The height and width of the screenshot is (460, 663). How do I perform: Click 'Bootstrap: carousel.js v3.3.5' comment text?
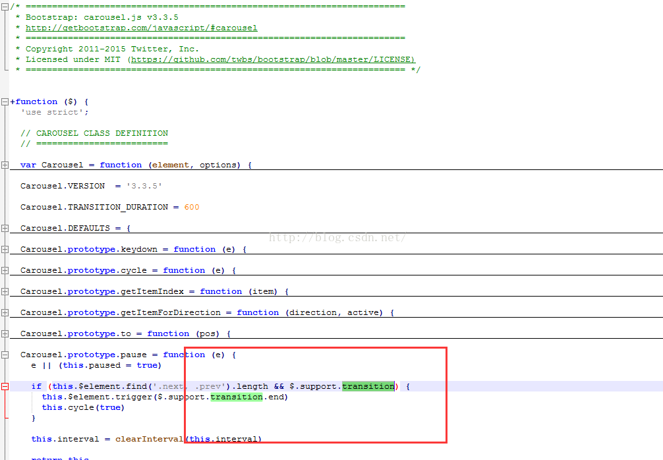pos(102,17)
